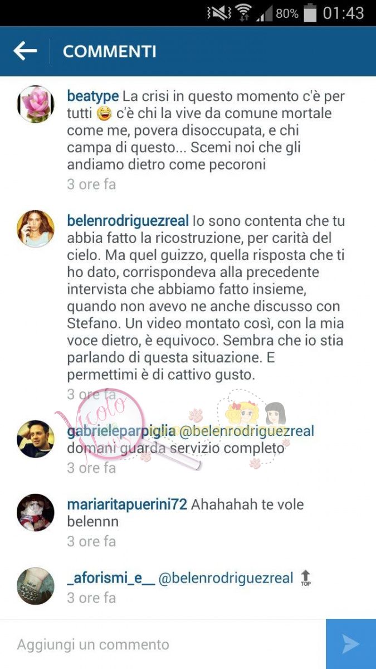Tap the belenrodriguezreal commenter username
Viewport: 376px width, 669px height.
(128, 221)
